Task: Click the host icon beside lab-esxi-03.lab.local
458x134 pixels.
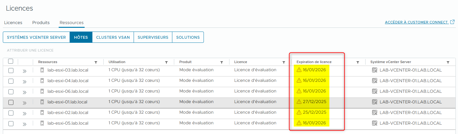Action: tap(42, 70)
